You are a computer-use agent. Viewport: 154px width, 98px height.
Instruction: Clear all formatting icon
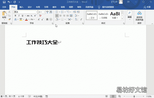coord(40,16)
